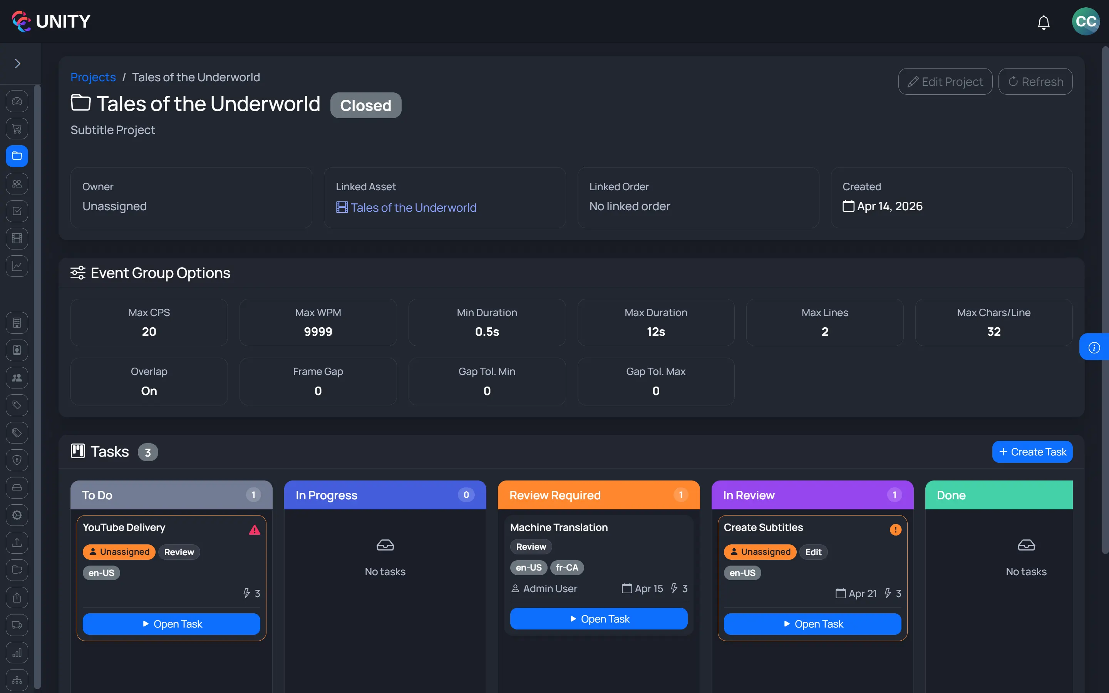Create a new task
Viewport: 1109px width, 693px height.
[x=1032, y=452]
